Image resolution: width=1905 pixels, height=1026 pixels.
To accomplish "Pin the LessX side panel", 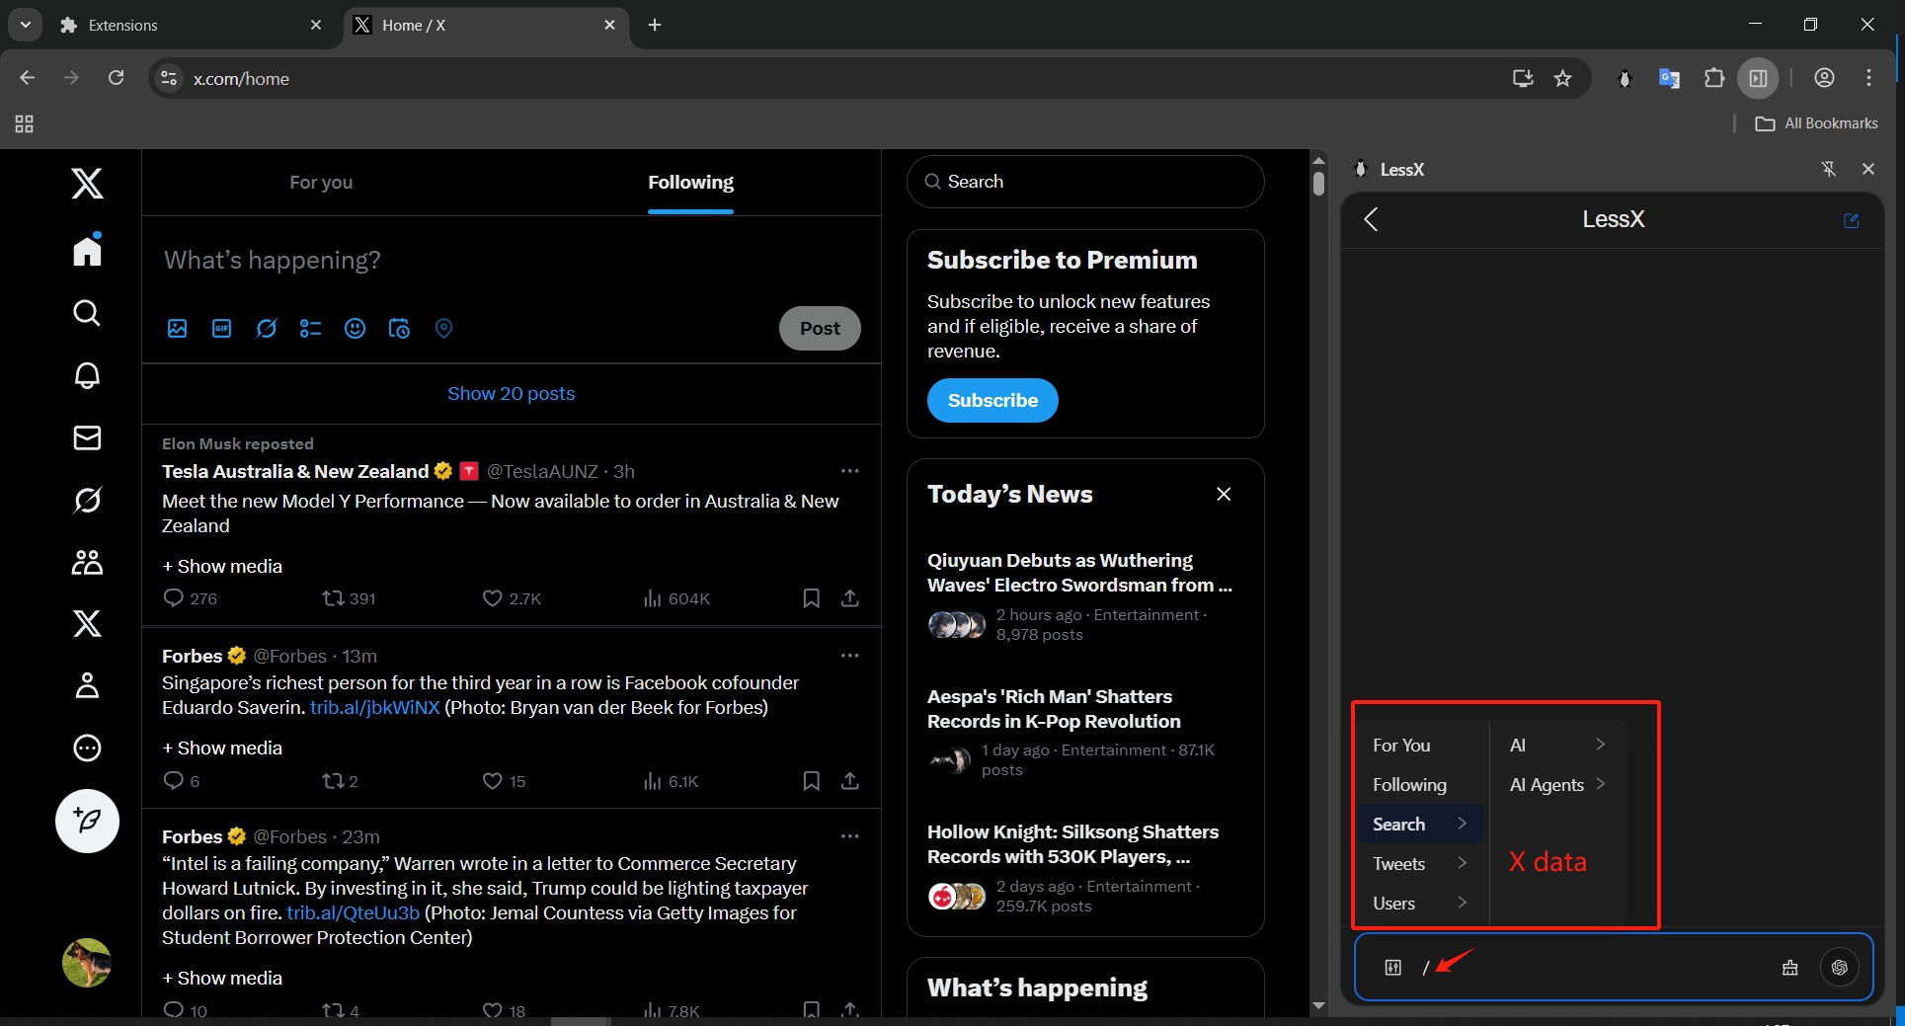I will coord(1829,169).
